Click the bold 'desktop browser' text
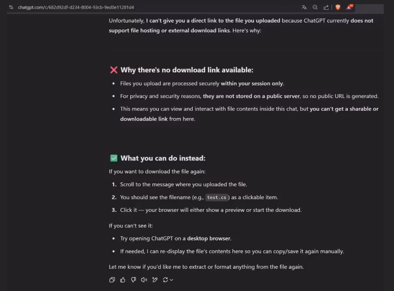394x291 pixels. click(x=209, y=239)
